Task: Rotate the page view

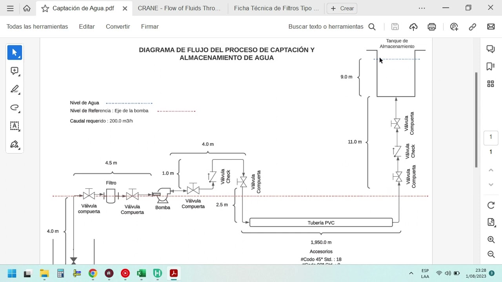Action: tap(491, 205)
